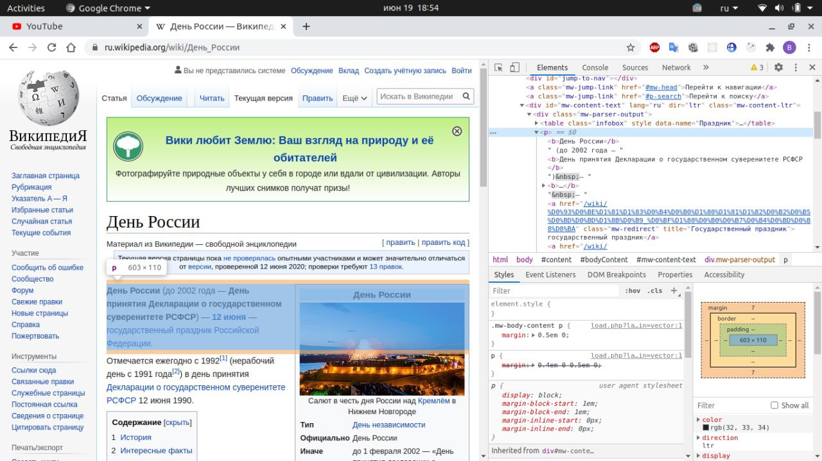Switch to the Console tab
822x461 pixels.
[x=595, y=67]
